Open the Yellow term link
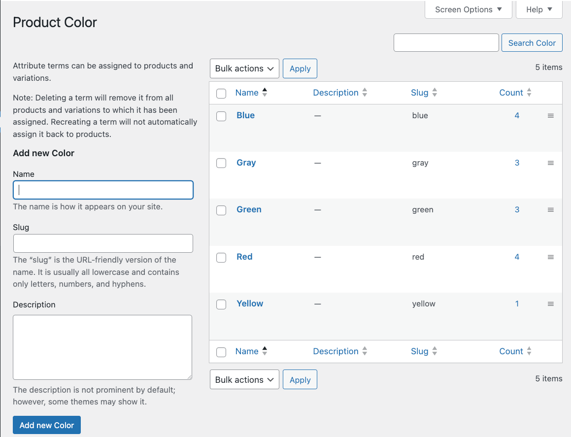 click(x=250, y=303)
